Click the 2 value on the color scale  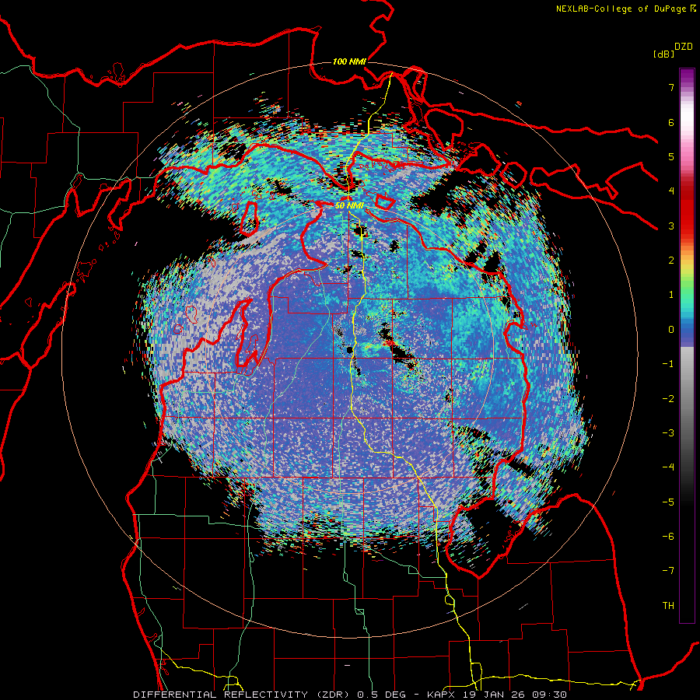(671, 261)
